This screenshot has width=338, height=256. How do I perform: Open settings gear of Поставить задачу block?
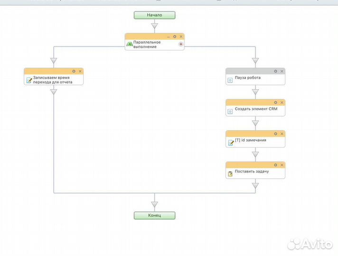275,165
